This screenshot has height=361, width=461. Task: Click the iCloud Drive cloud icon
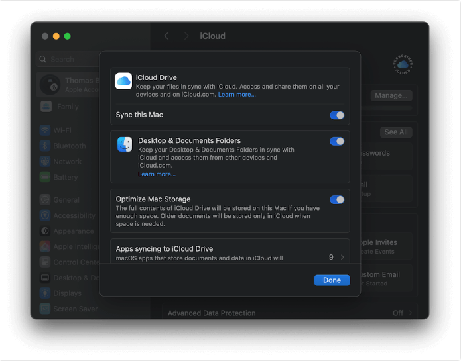coord(123,81)
